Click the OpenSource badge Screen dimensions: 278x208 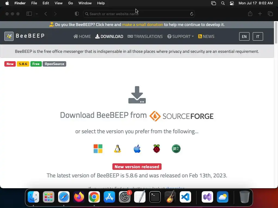click(x=54, y=64)
